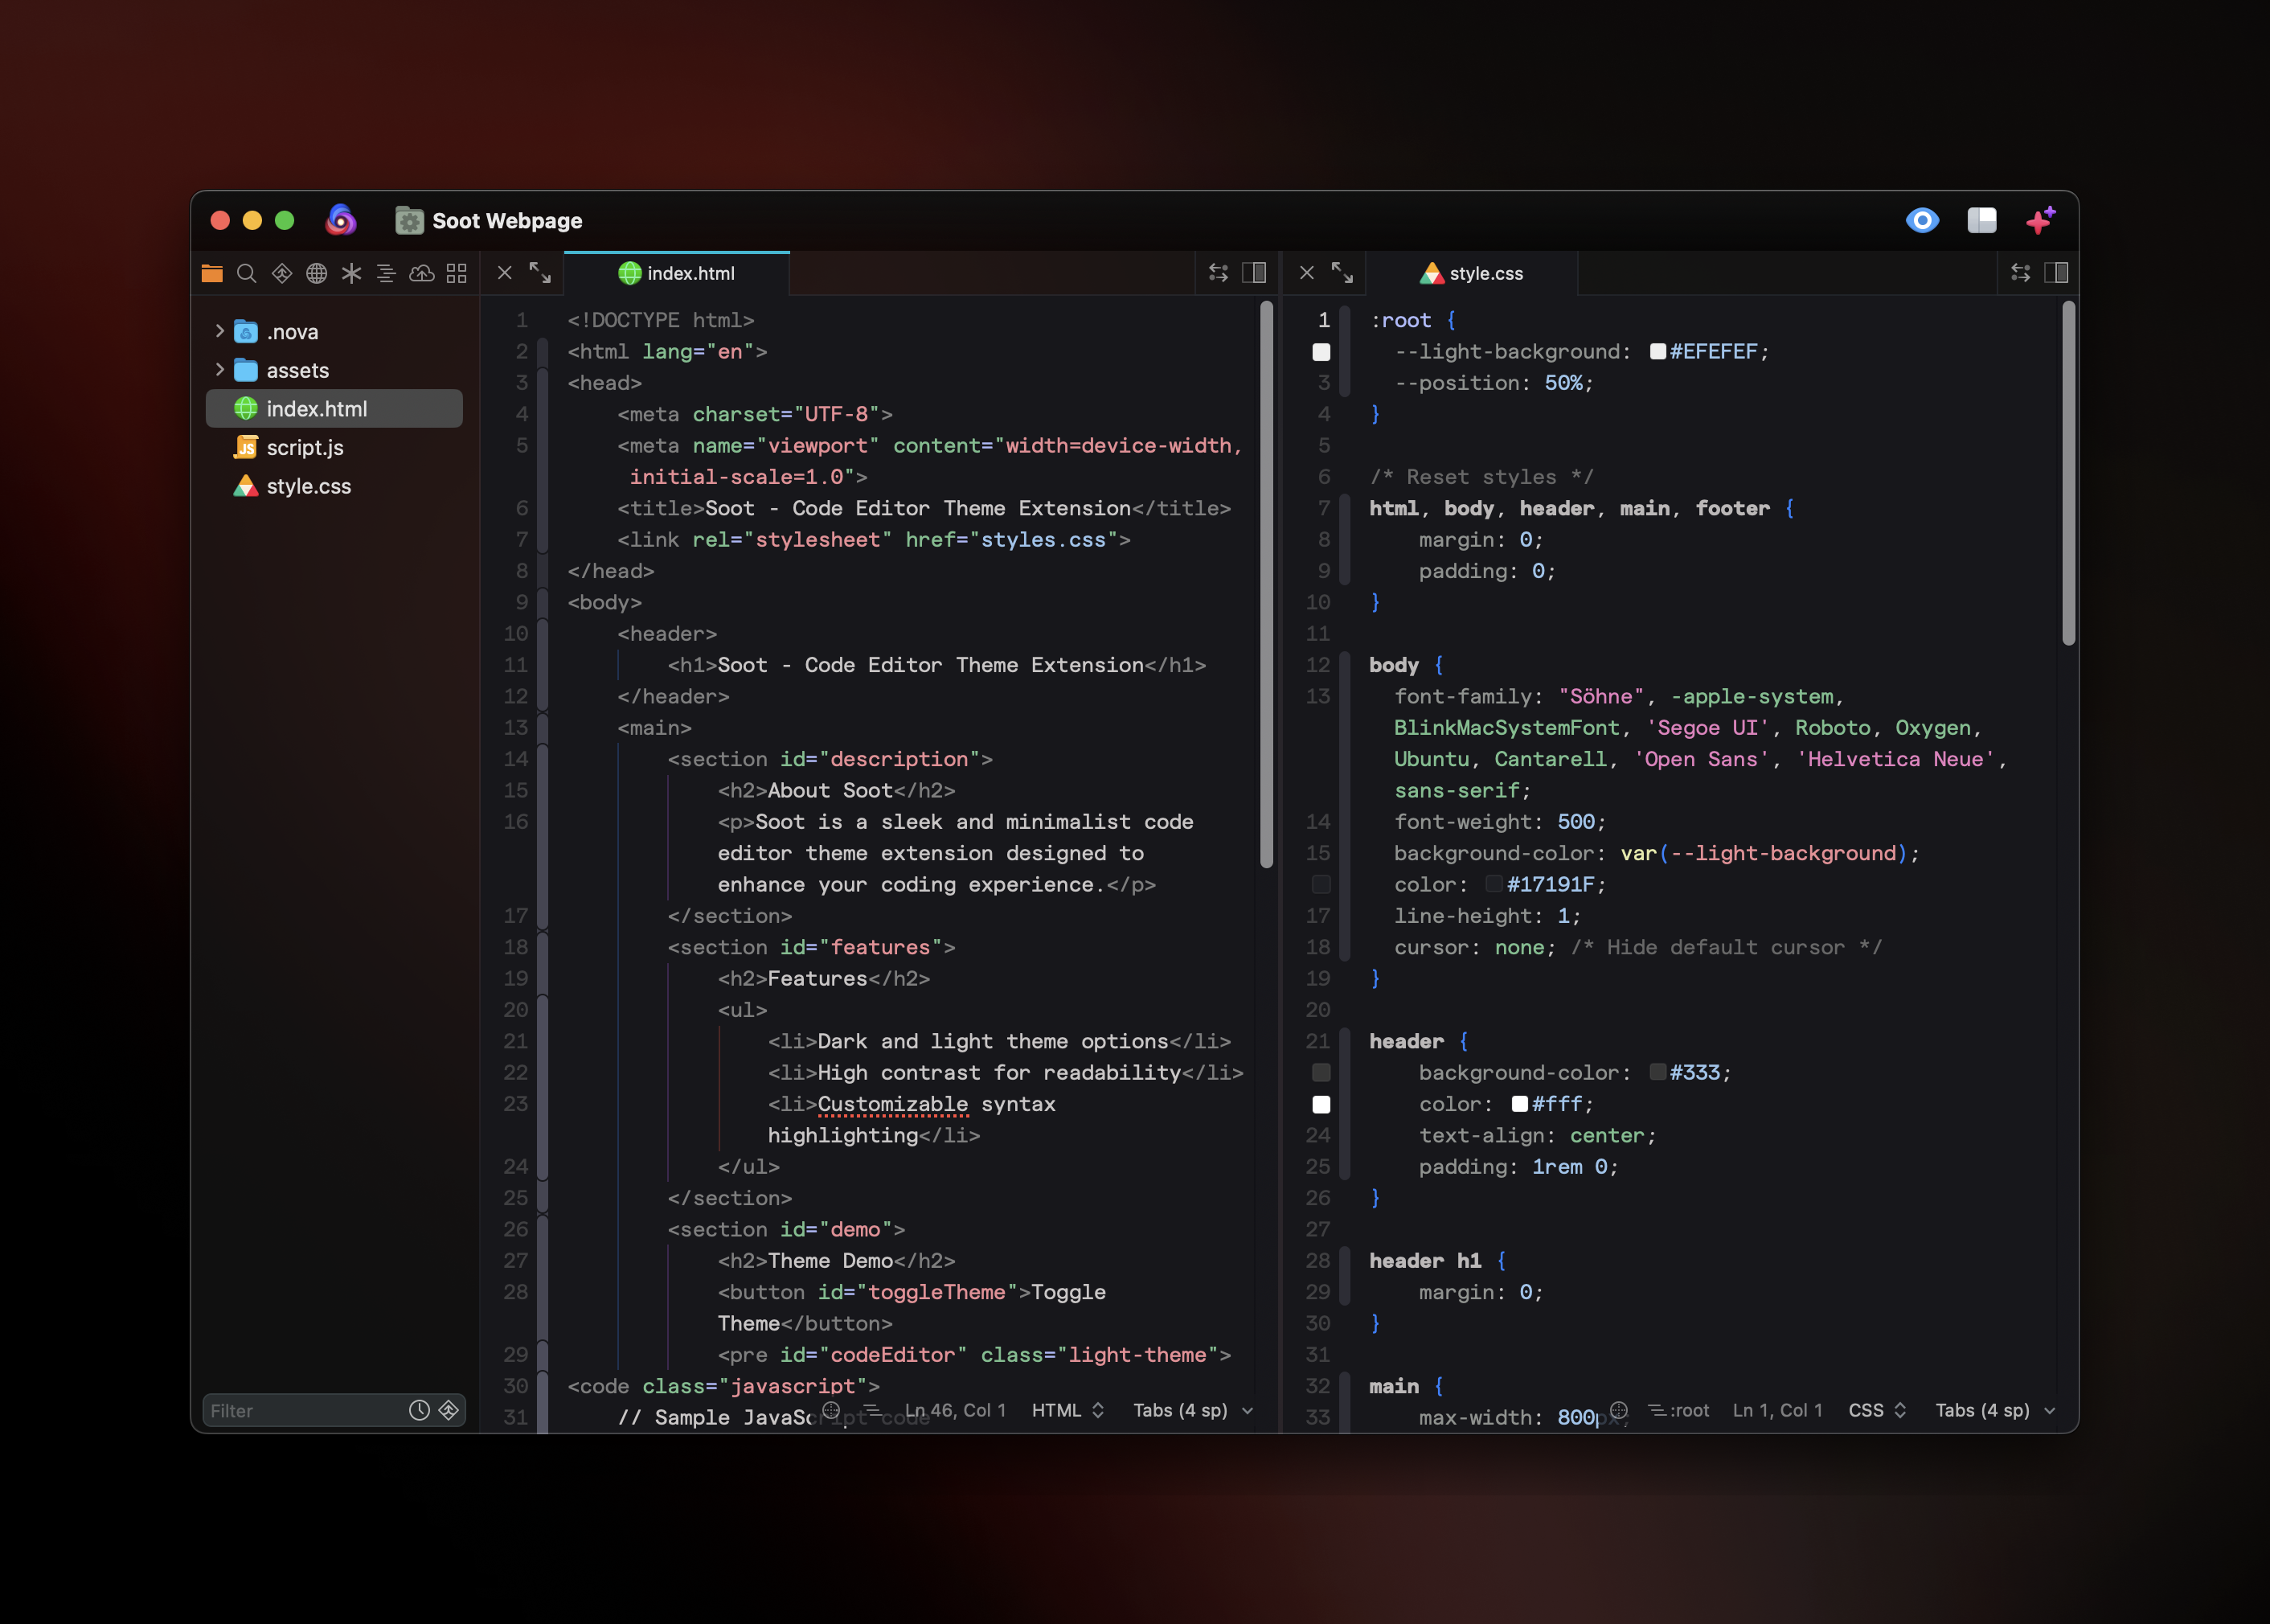Click line number 16 in index.html gutter
The width and height of the screenshot is (2270, 1624).
tap(514, 821)
